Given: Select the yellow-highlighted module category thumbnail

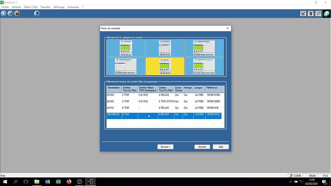Looking at the screenshot, I should [x=165, y=66].
